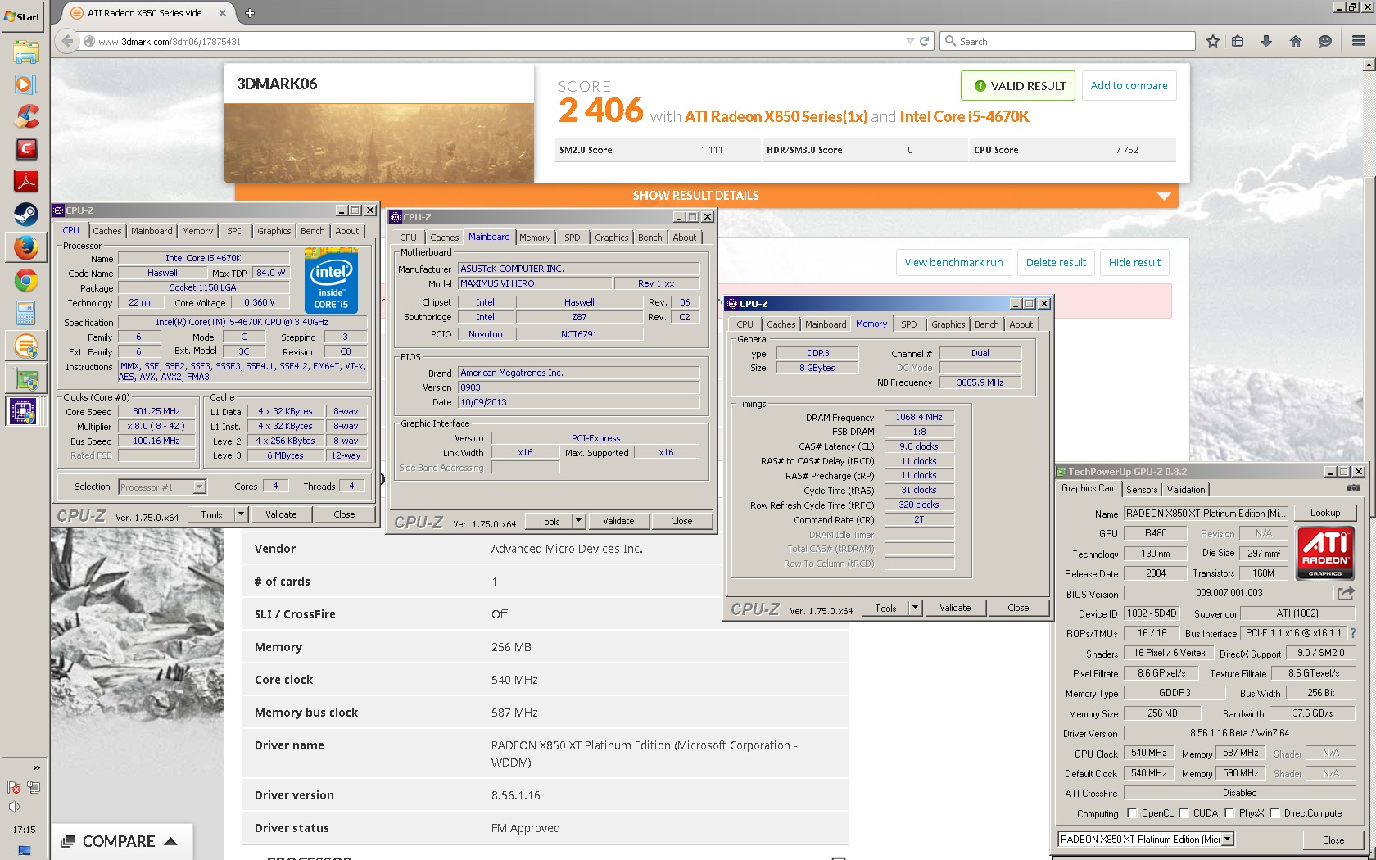This screenshot has width=1376, height=860.
Task: Open the Calculator taskbar icon
Action: [x=25, y=313]
